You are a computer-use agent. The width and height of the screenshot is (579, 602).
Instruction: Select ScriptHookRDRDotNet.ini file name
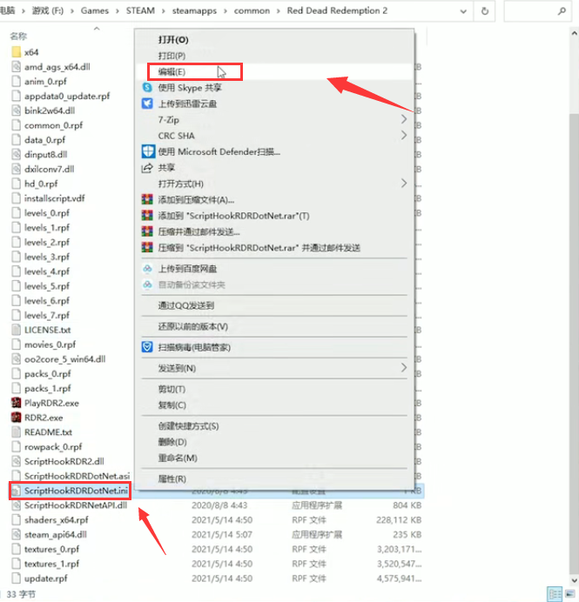pyautogui.click(x=76, y=491)
